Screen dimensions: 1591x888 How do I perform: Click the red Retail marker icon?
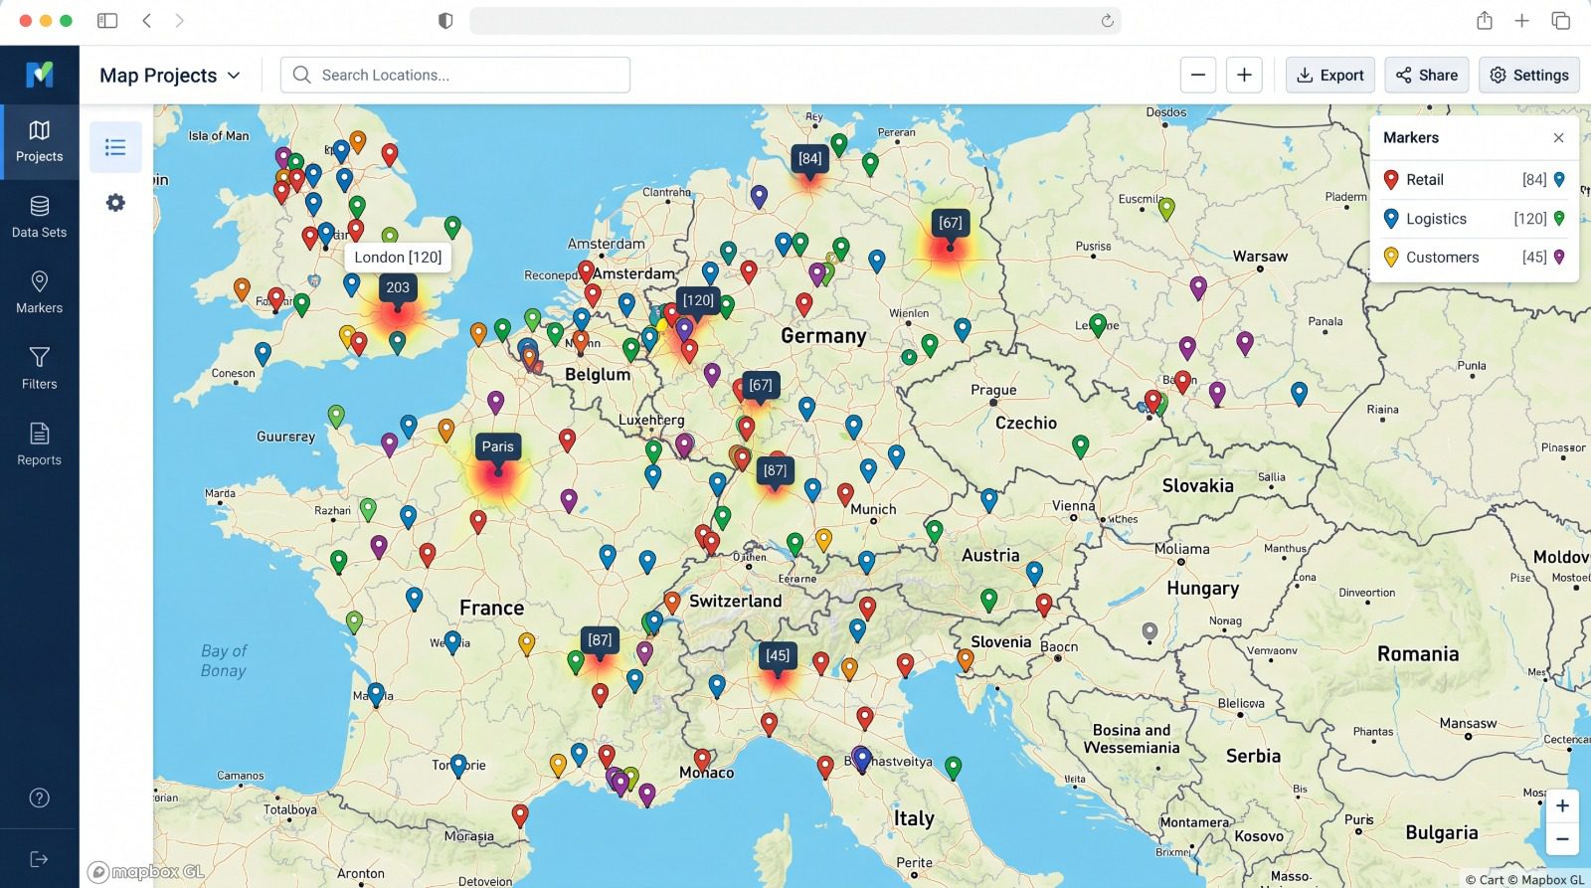point(1391,180)
